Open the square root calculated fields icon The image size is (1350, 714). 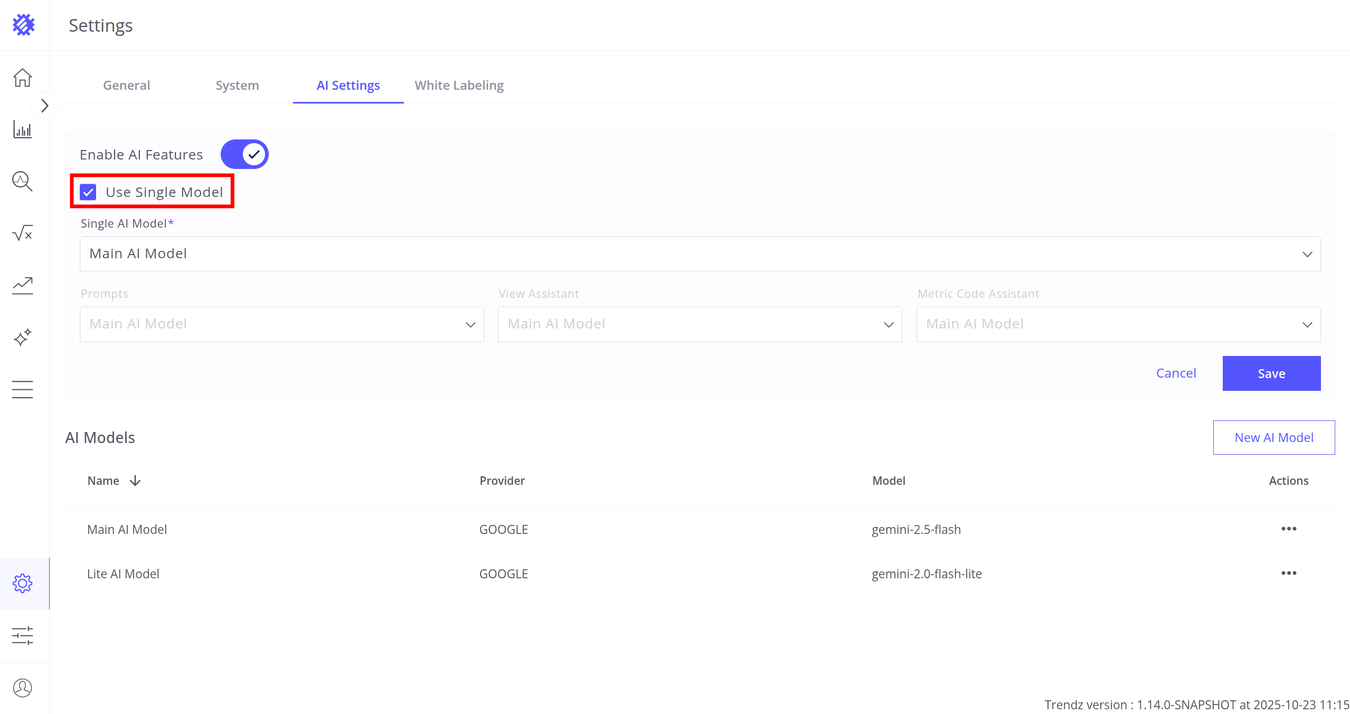click(x=22, y=233)
